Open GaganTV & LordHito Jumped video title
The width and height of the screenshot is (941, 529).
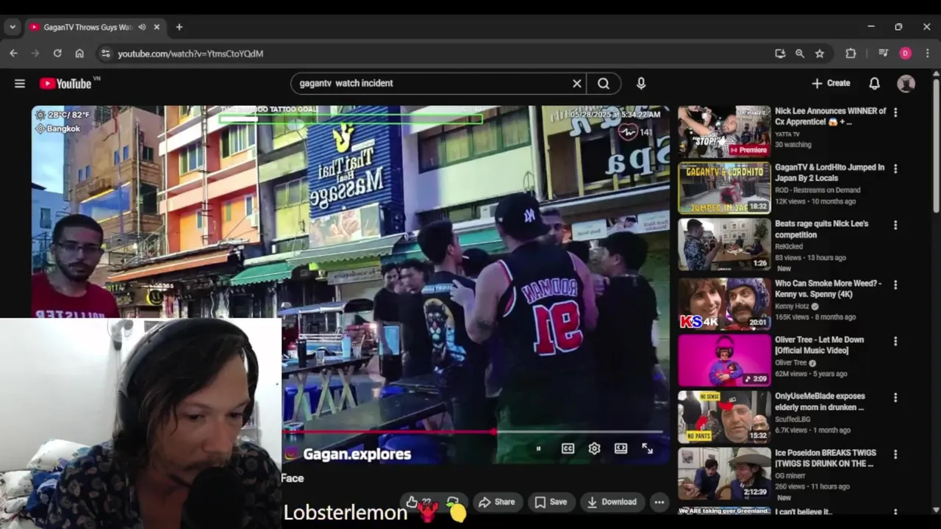coord(829,173)
